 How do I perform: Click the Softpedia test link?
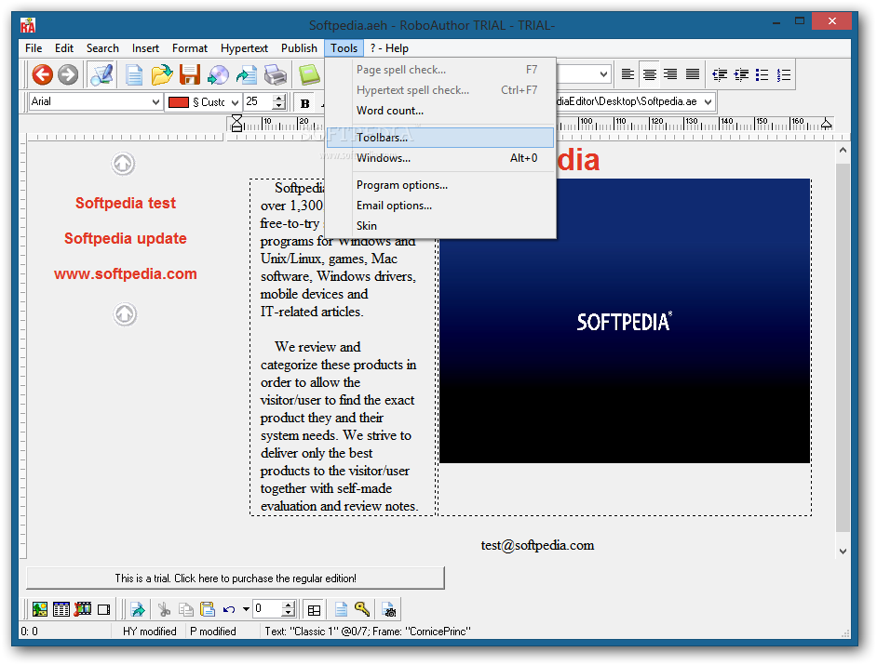(x=126, y=203)
